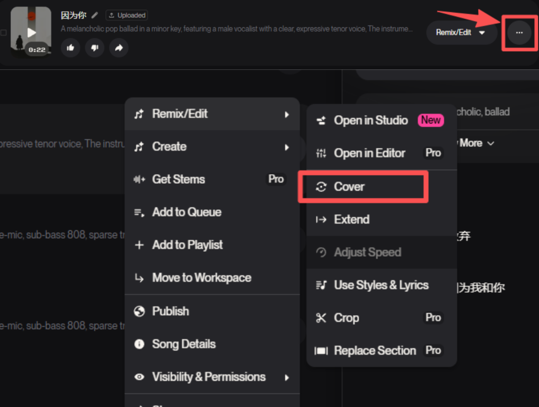The width and height of the screenshot is (539, 407).
Task: Click Publish in the context menu
Action: point(170,311)
